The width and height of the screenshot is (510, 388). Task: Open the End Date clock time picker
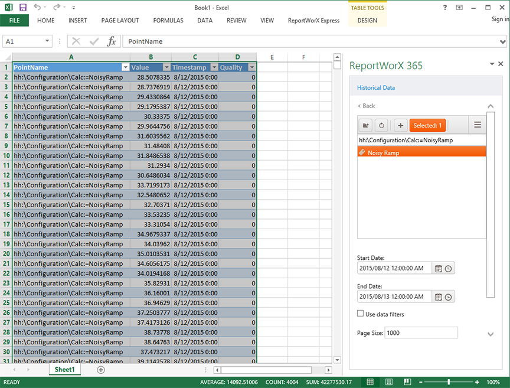pos(449,297)
